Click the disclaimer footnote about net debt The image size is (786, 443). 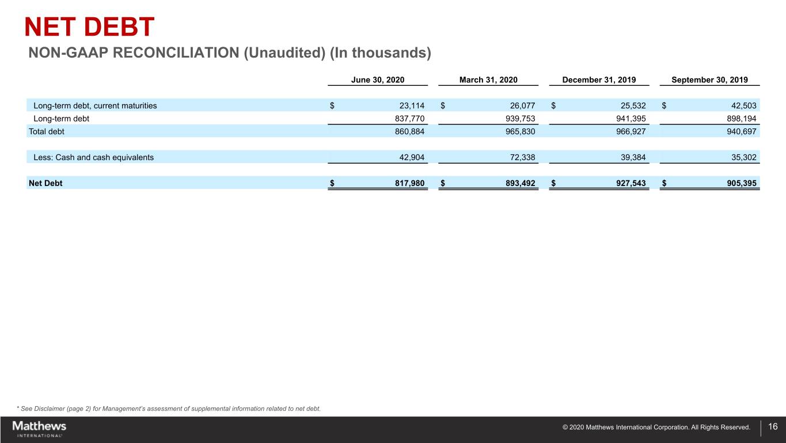coord(169,409)
